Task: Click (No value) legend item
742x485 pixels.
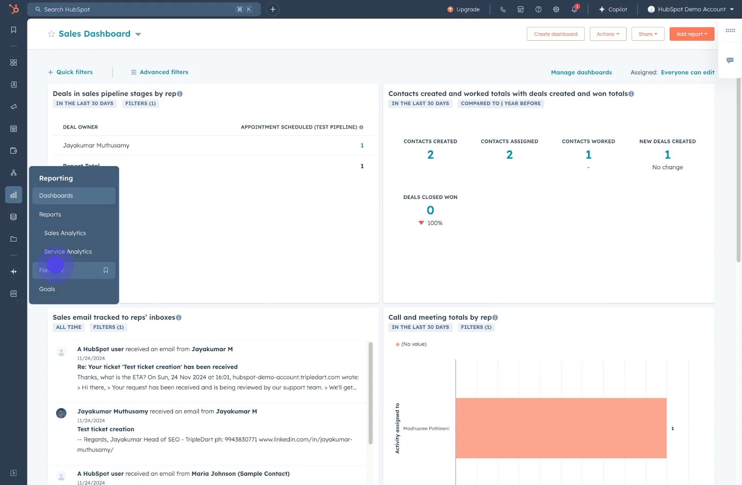Action: click(x=411, y=344)
